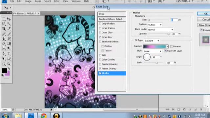Screen dimensions: 210x118
Task: Enable the Satin checkbox
Action: [100, 55]
